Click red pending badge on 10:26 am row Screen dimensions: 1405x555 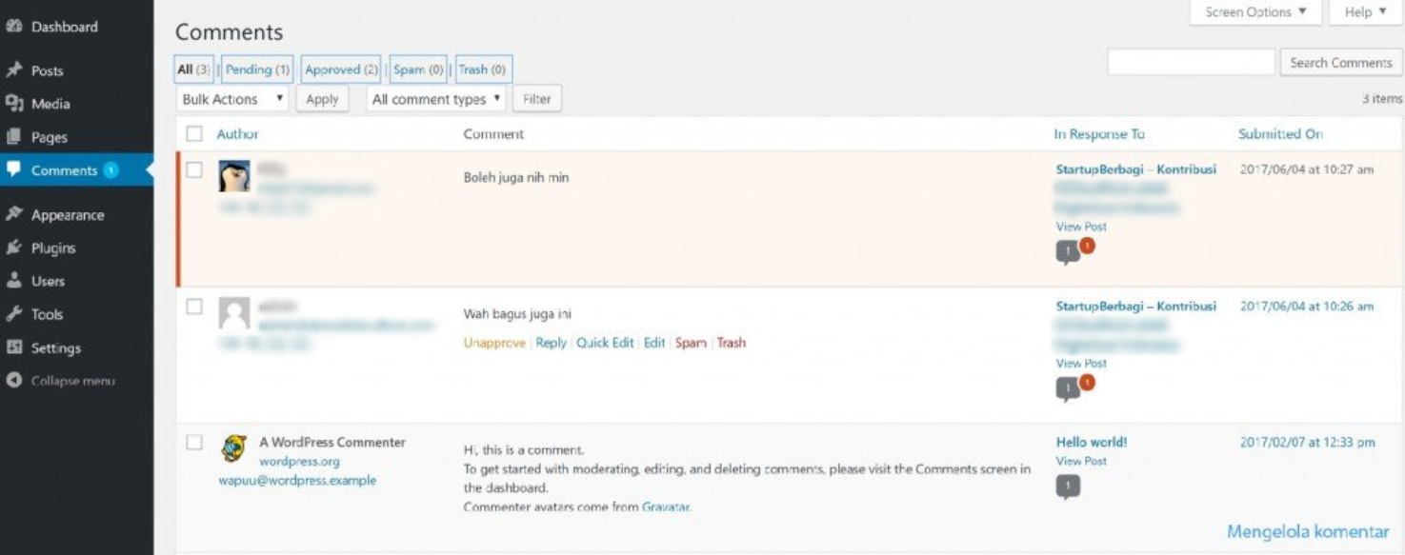[x=1087, y=383]
